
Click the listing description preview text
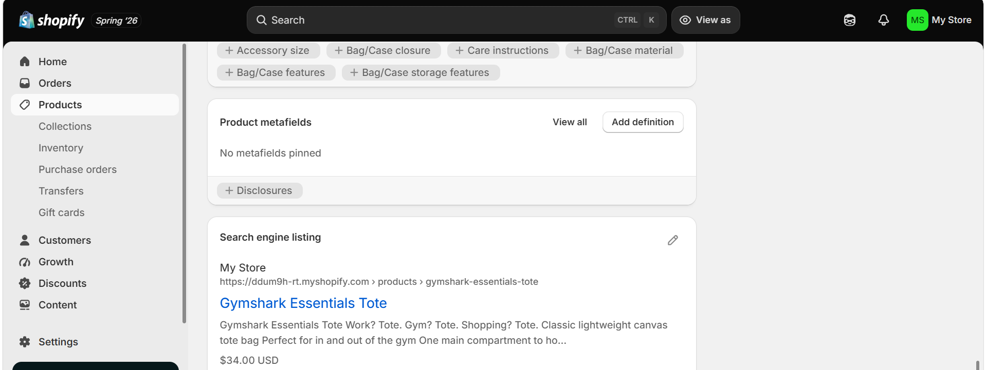[444, 333]
